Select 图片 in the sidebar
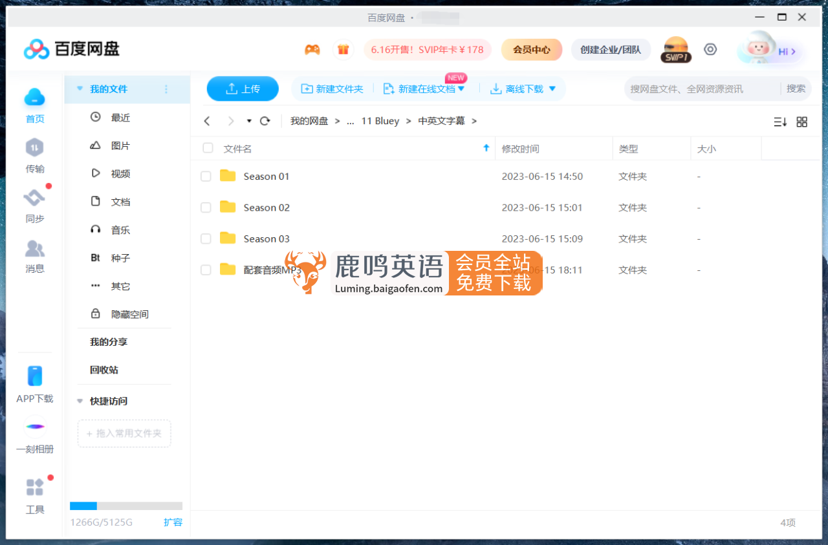Viewport: 828px width, 545px height. coord(120,145)
